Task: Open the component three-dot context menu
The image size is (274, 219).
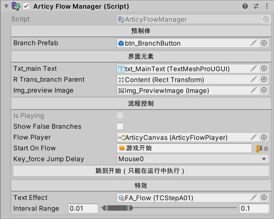Action: tap(267, 6)
